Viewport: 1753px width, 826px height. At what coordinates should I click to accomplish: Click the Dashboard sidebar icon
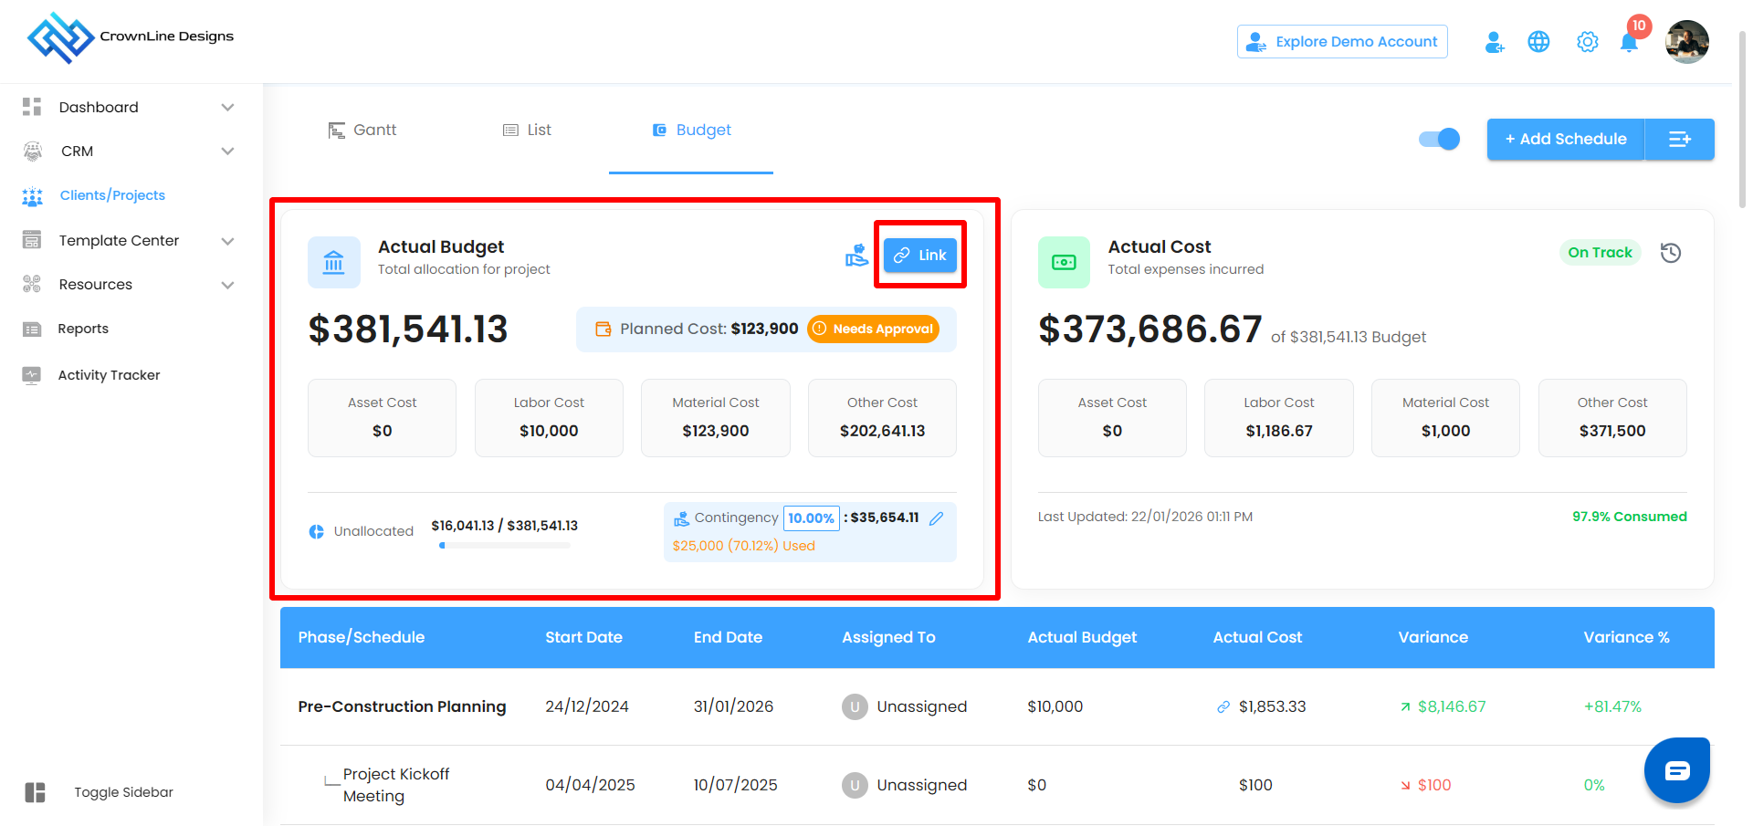point(32,107)
